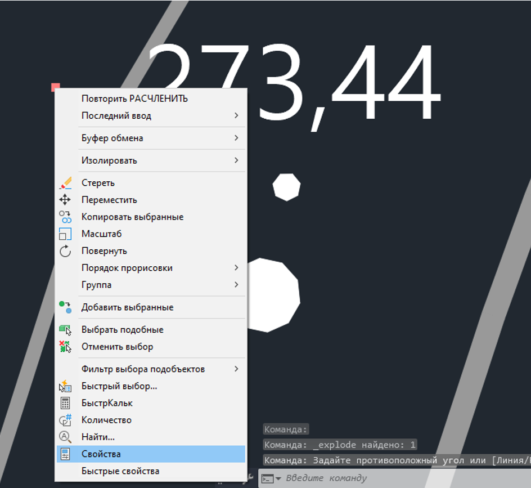Viewport: 531px width, 488px height.
Task: Pick the Масштаб scale icon
Action: coord(65,234)
